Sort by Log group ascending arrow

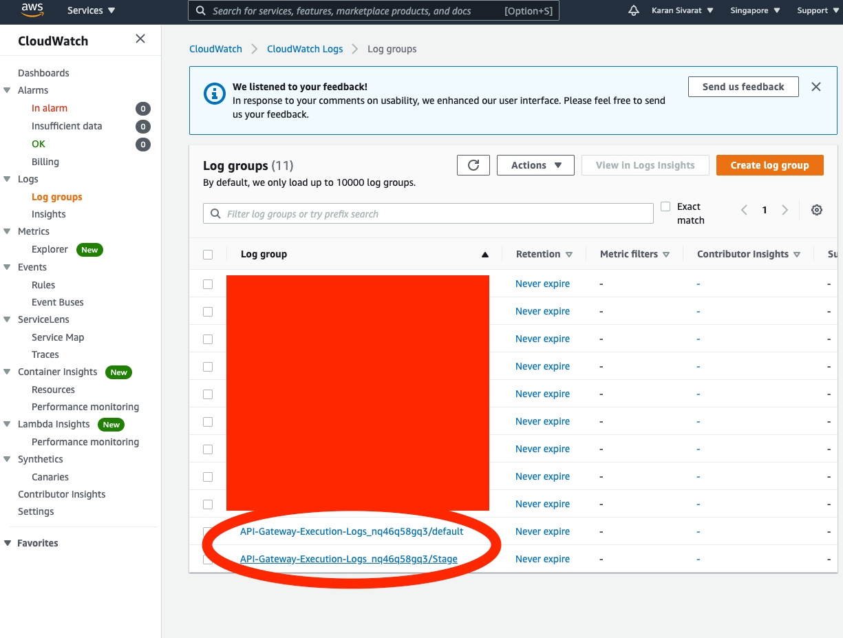coord(485,255)
